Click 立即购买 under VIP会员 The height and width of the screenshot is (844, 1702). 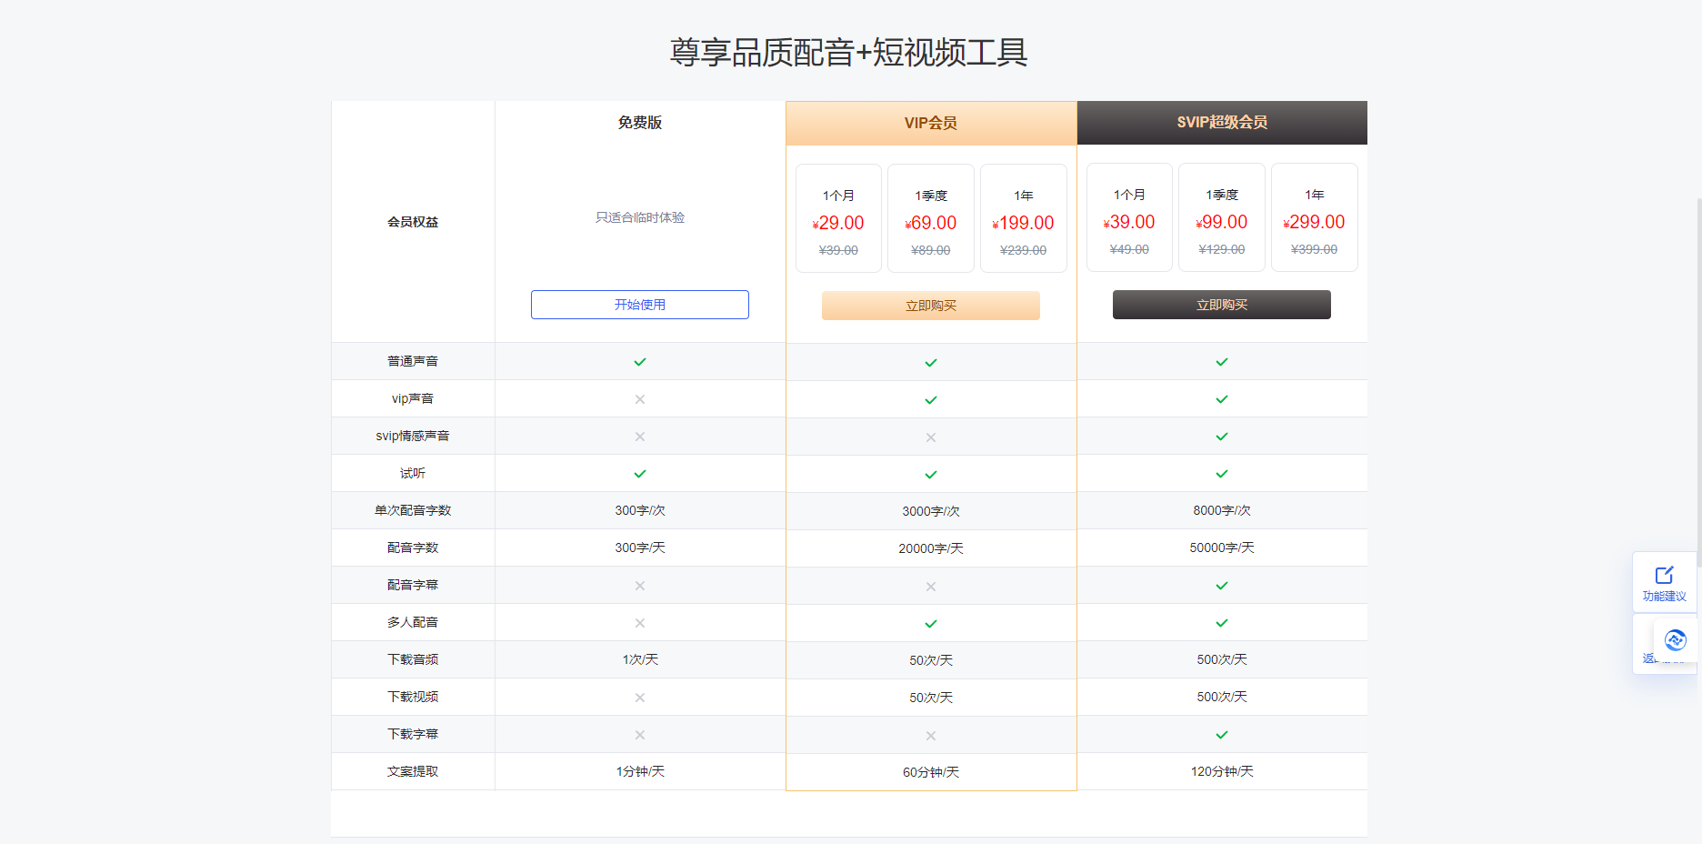(x=930, y=305)
